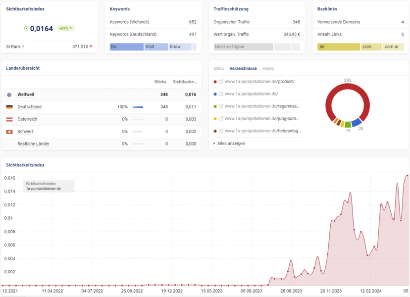Click the Keywords (Weltweit) value 652
410x297 pixels.
click(193, 22)
